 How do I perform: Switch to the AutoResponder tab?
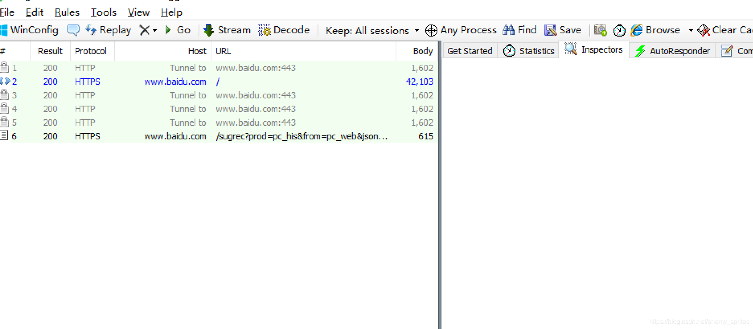coord(672,51)
